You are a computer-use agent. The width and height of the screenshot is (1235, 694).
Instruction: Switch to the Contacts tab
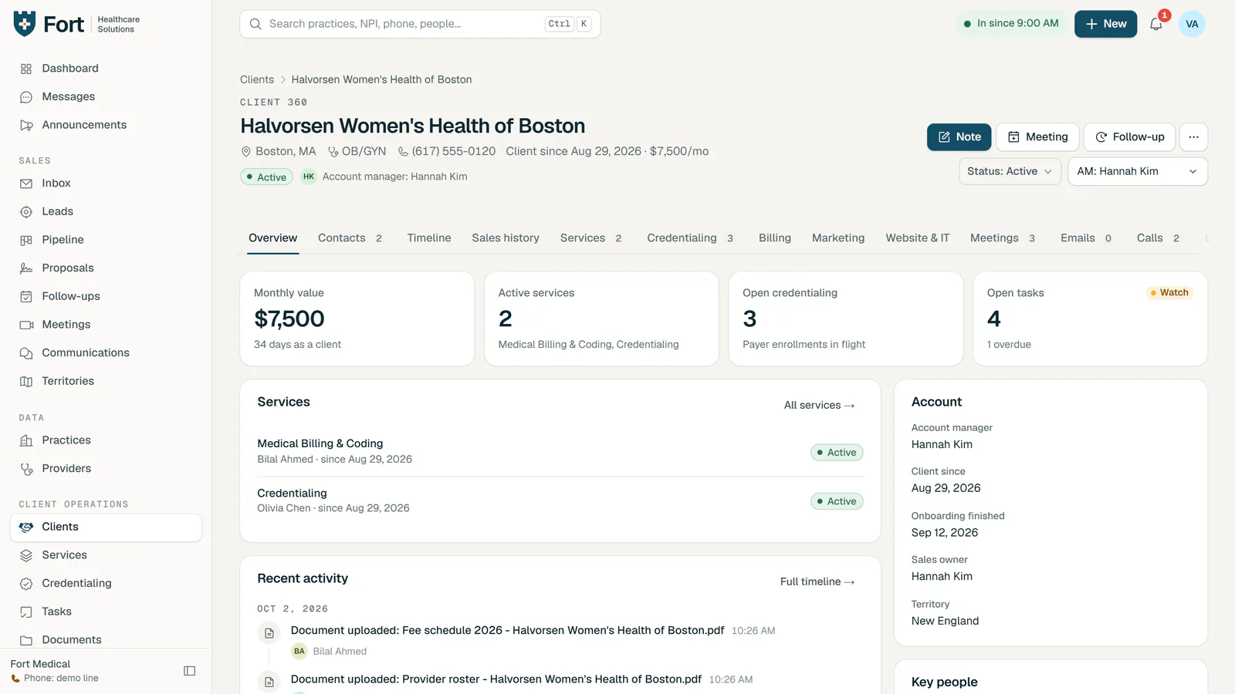[x=350, y=238]
